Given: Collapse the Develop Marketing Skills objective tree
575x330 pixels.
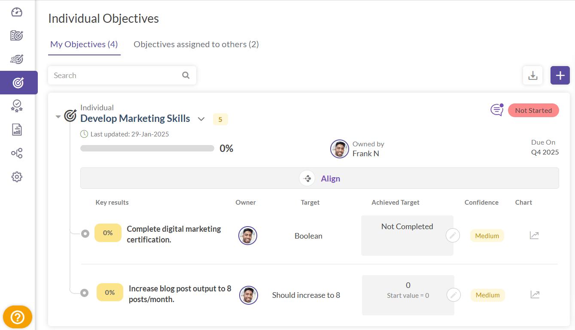Looking at the screenshot, I should 58,117.
